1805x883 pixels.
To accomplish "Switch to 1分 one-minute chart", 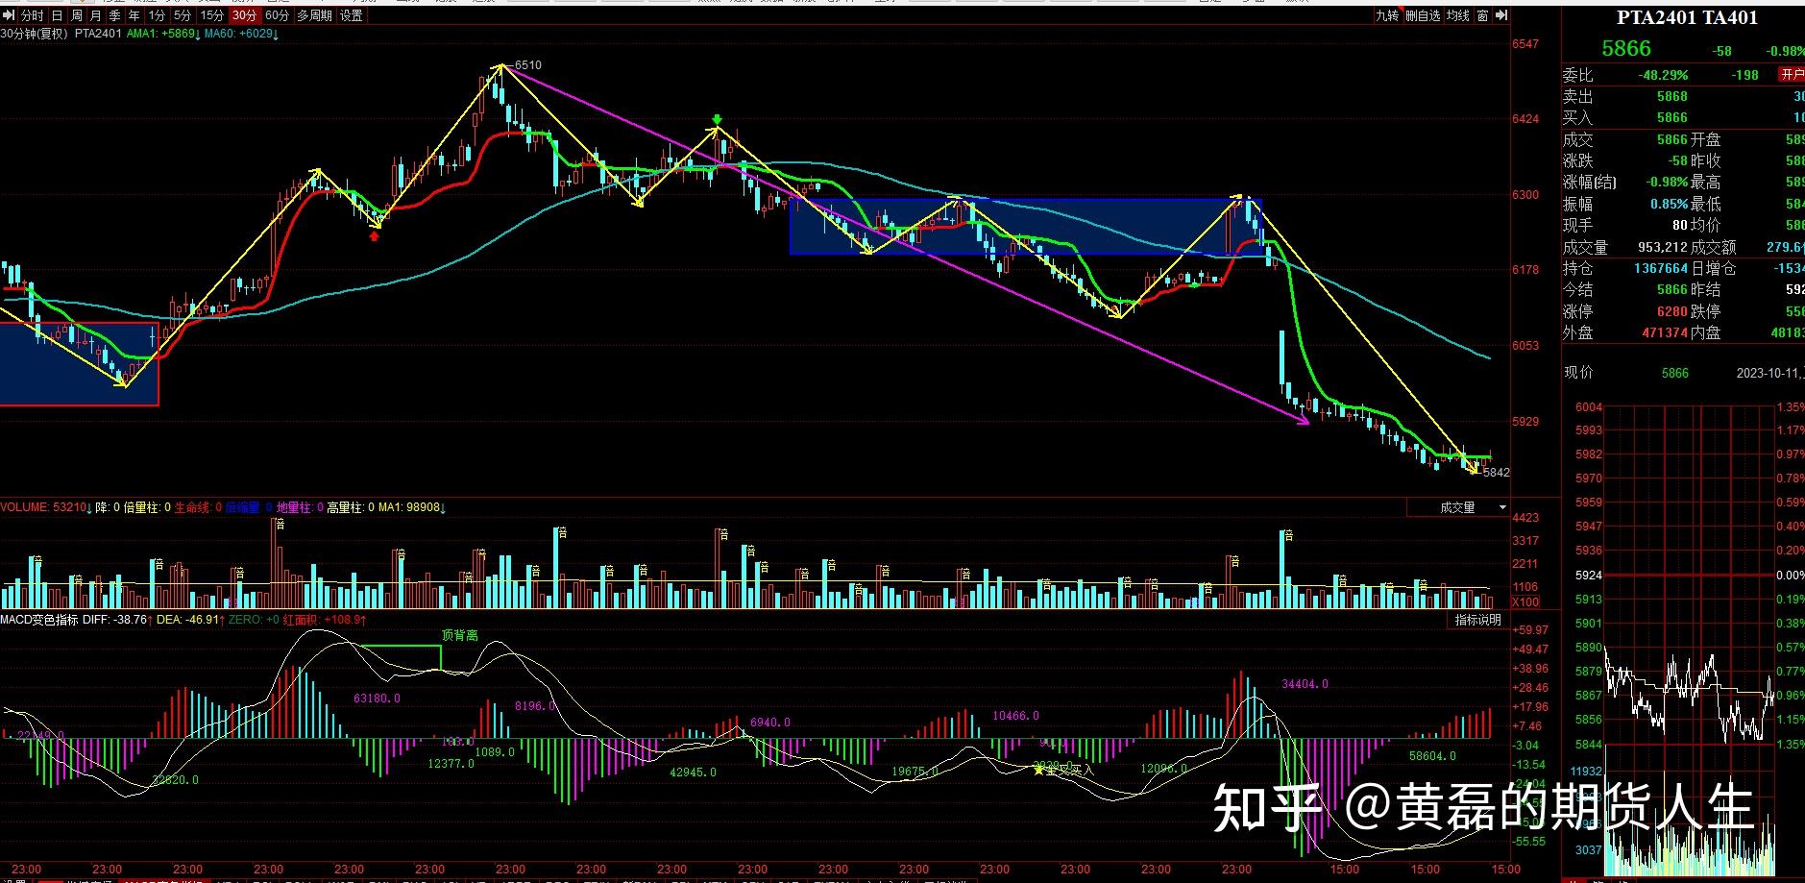I will [157, 15].
